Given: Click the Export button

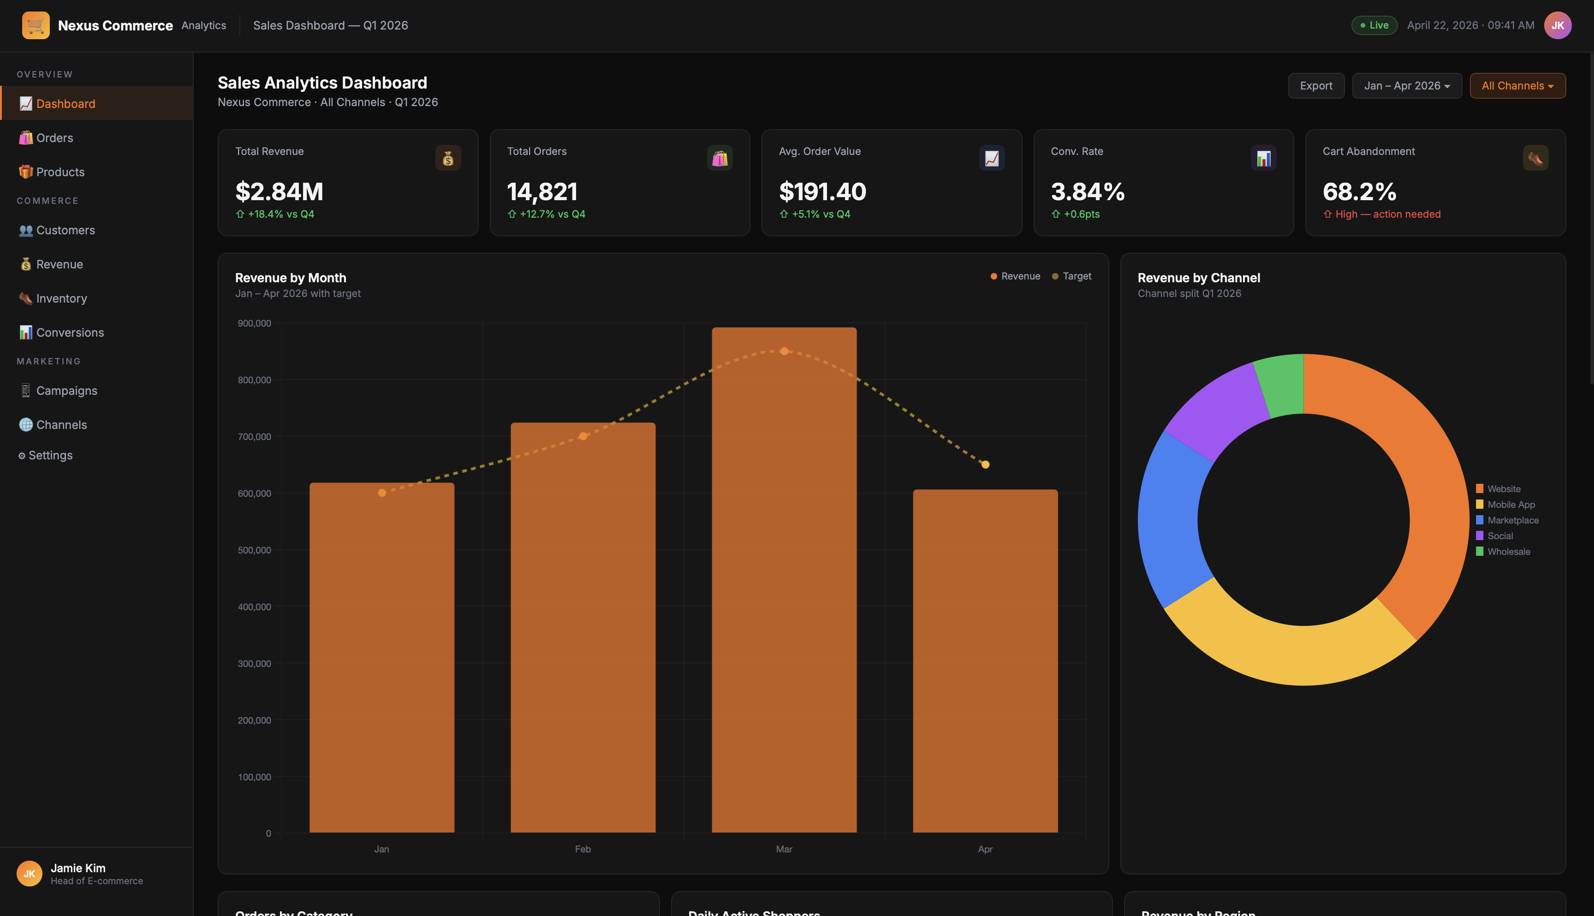Looking at the screenshot, I should point(1316,86).
